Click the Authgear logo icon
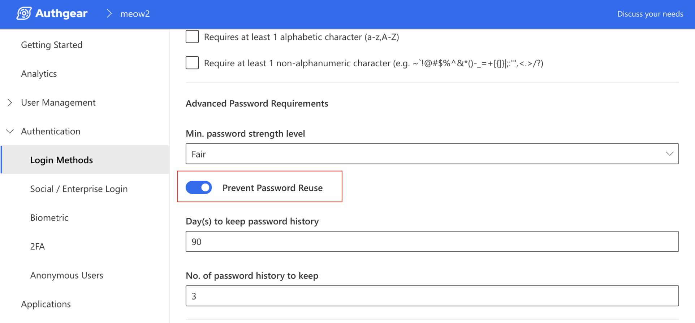The image size is (695, 323). [x=24, y=14]
